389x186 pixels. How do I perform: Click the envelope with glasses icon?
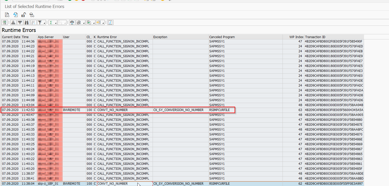[x=32, y=15]
